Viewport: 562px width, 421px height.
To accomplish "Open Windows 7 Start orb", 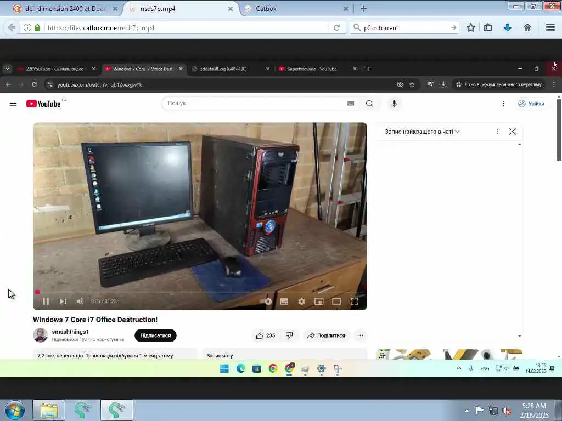I will tap(15, 410).
